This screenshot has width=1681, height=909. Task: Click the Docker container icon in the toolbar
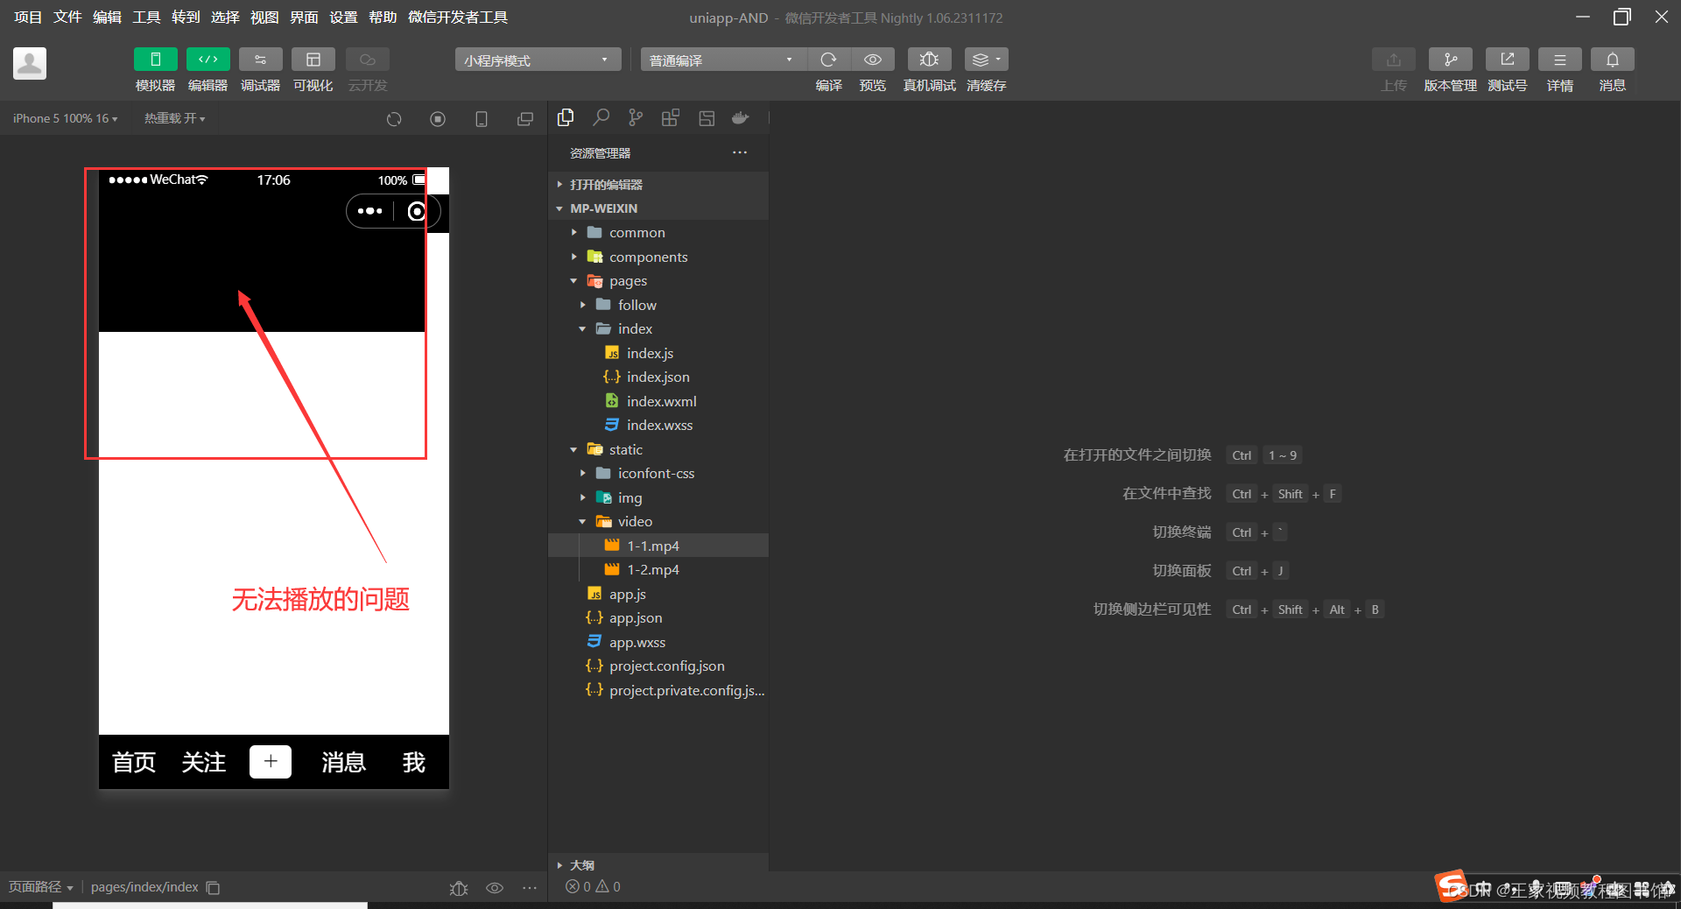pos(740,117)
